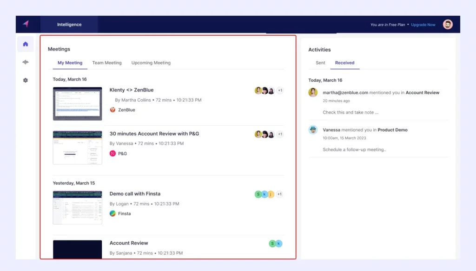
Task: Click Vanessa name in activity feed
Action: click(331, 130)
